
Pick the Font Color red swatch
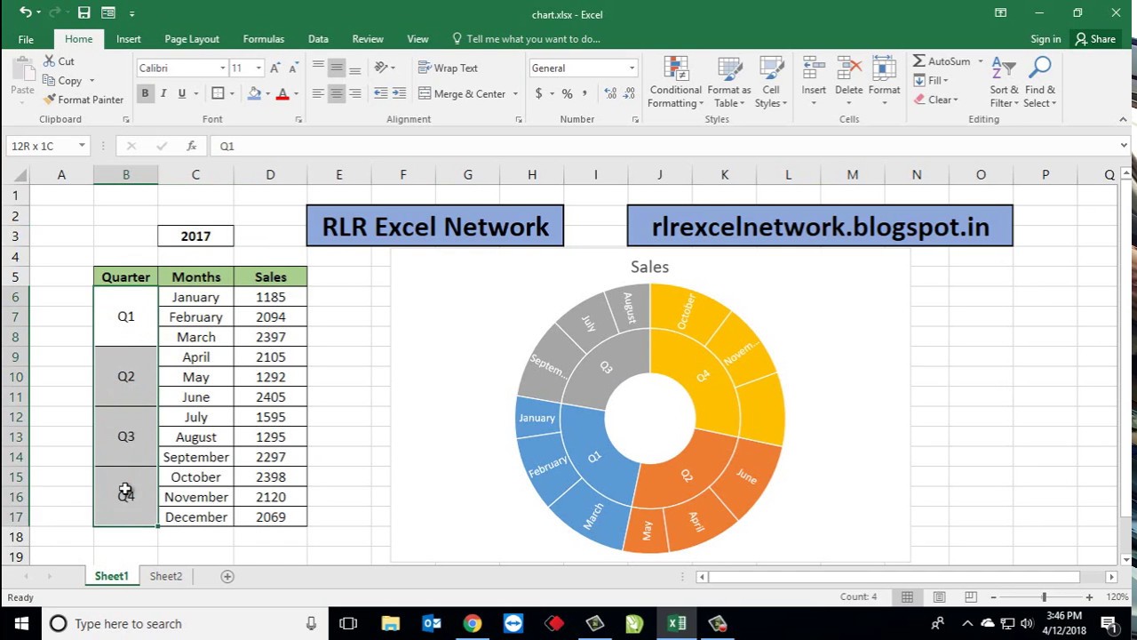coord(282,93)
